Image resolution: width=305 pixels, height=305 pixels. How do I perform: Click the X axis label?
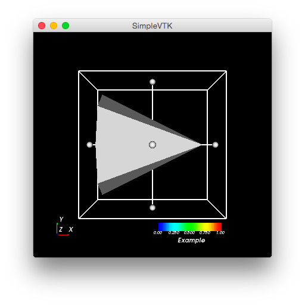click(71, 229)
